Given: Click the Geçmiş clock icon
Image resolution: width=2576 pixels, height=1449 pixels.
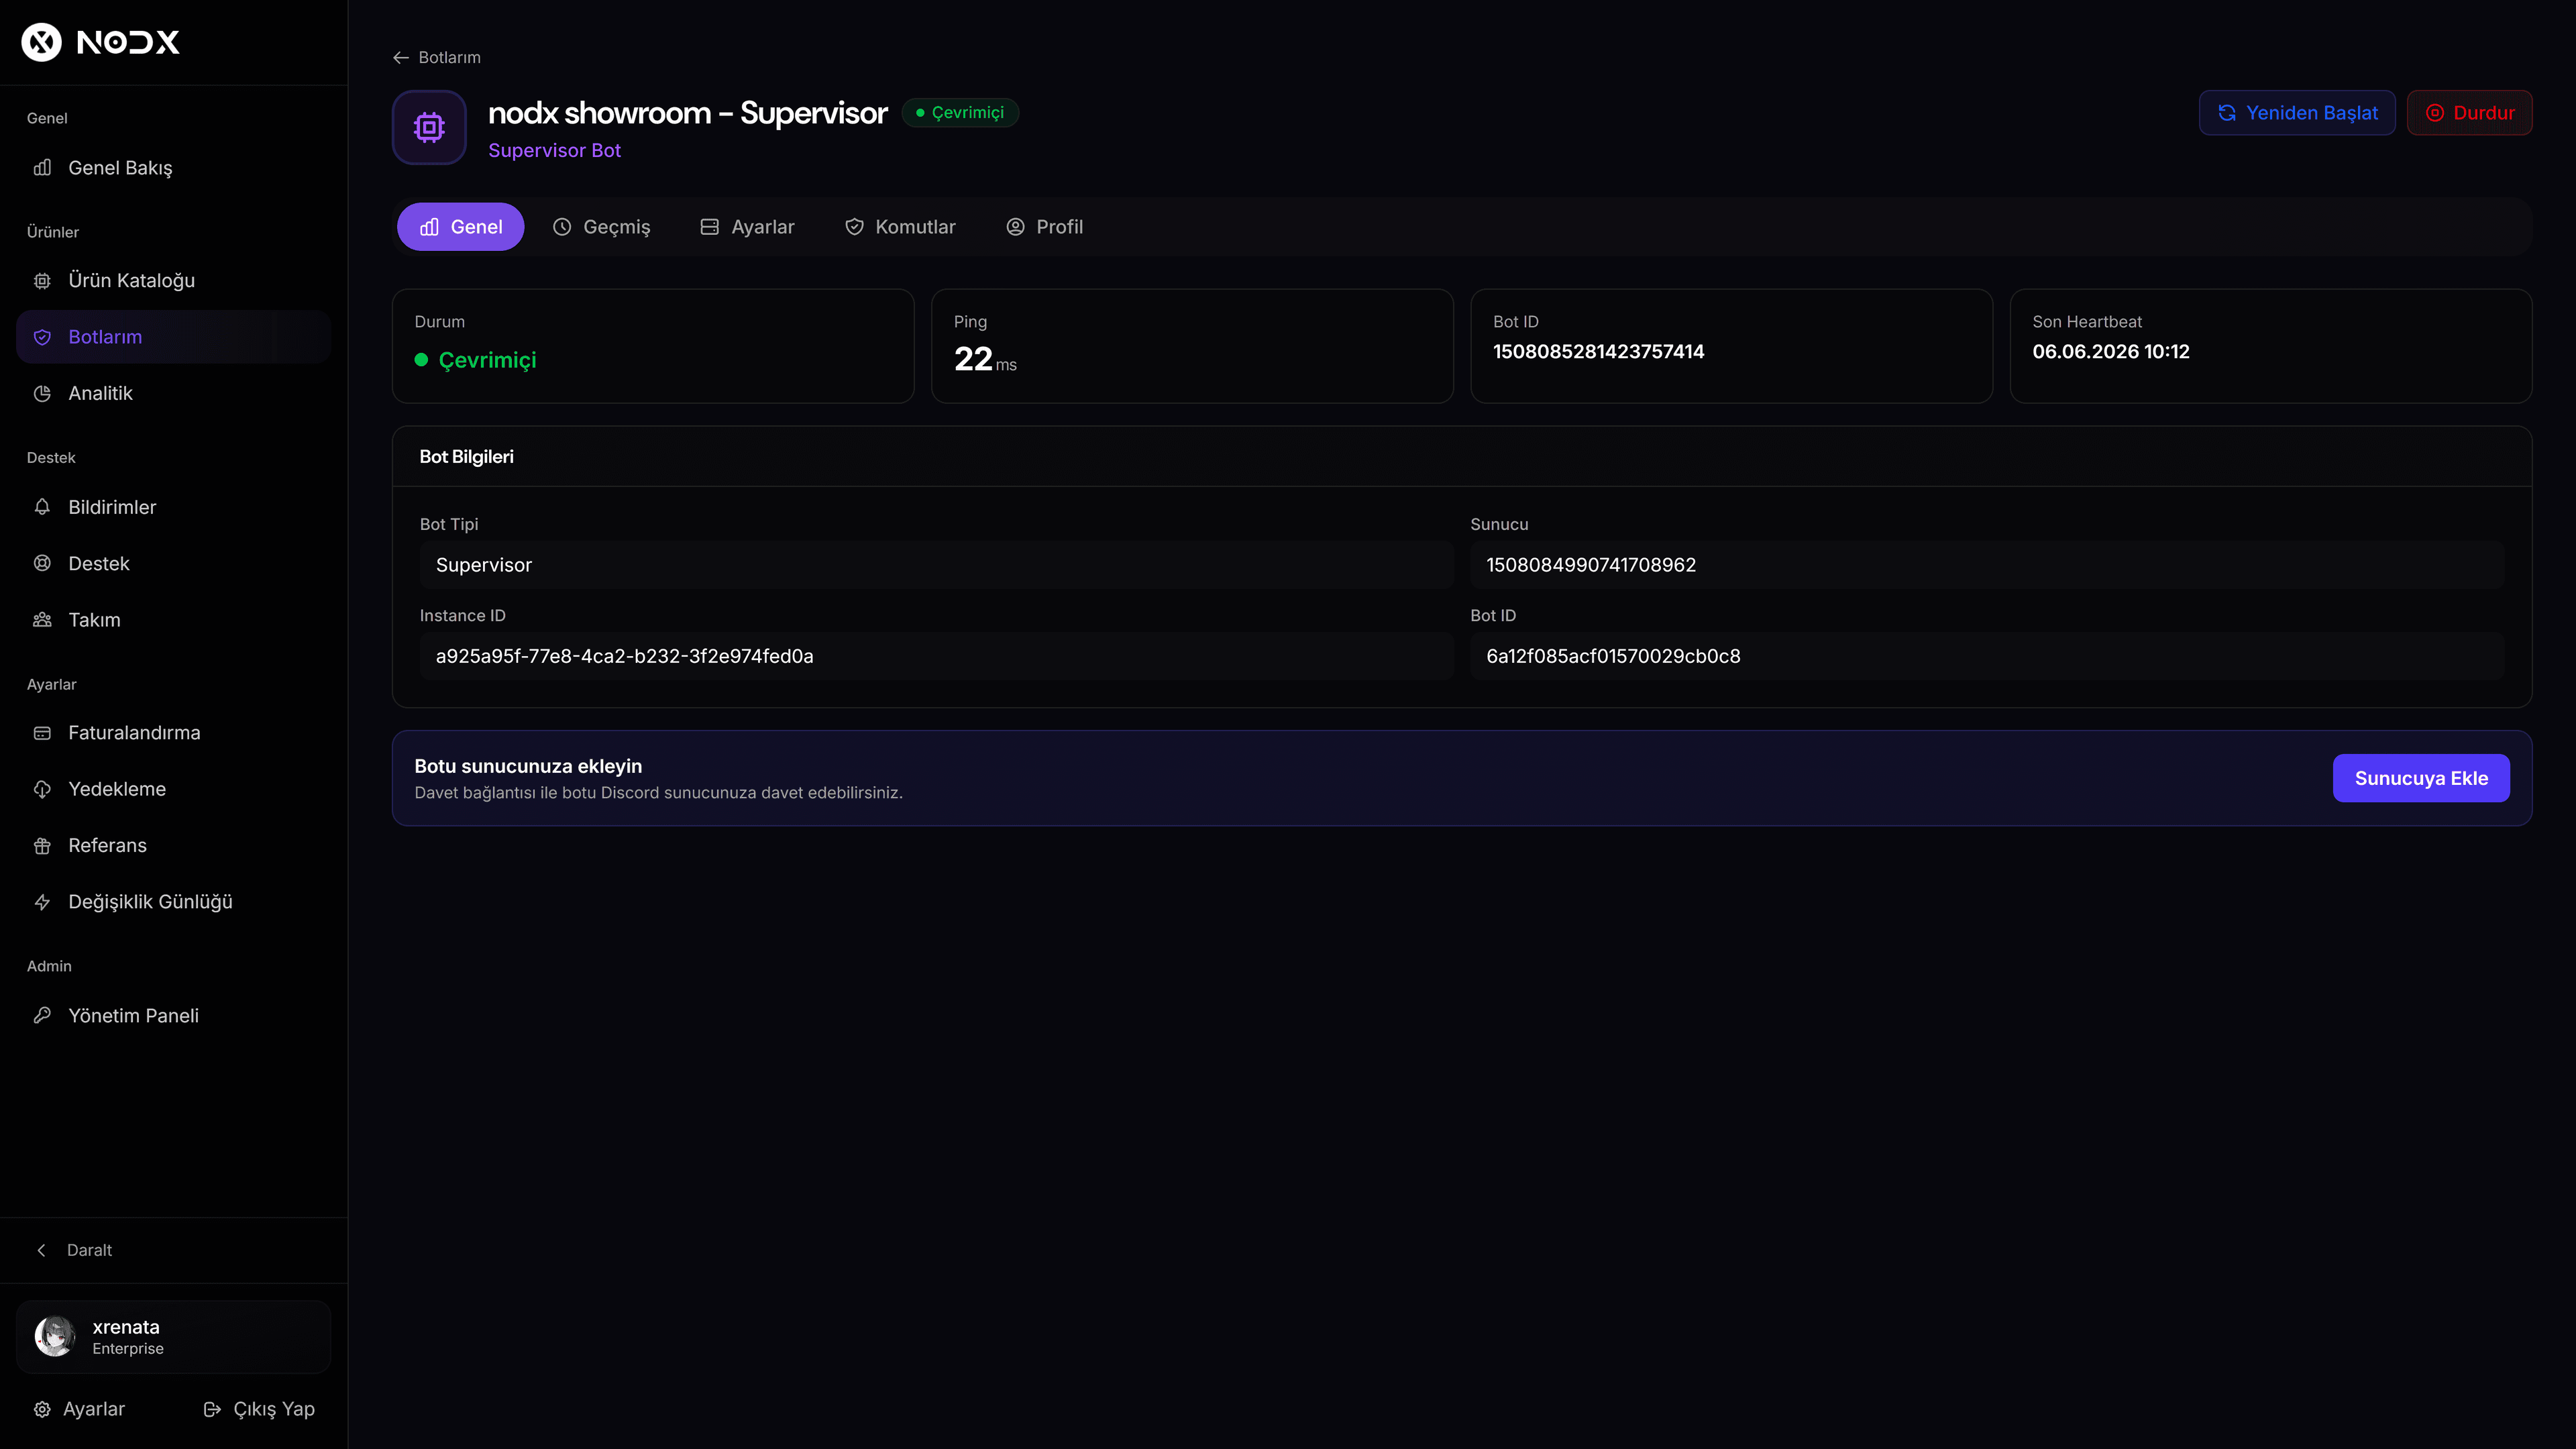Looking at the screenshot, I should (562, 227).
